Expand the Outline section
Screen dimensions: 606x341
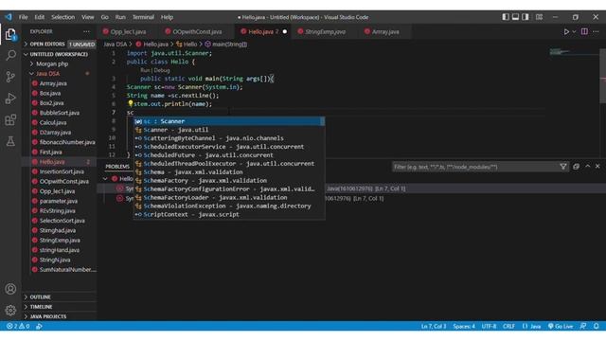pyautogui.click(x=59, y=296)
